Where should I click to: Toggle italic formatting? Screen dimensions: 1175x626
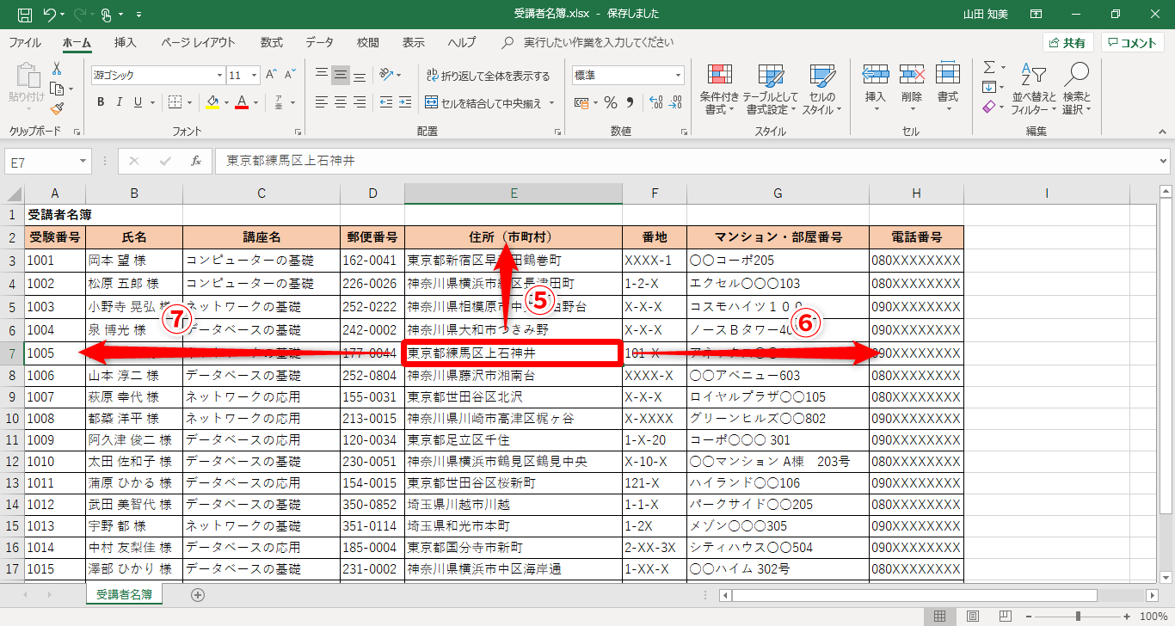click(x=120, y=103)
